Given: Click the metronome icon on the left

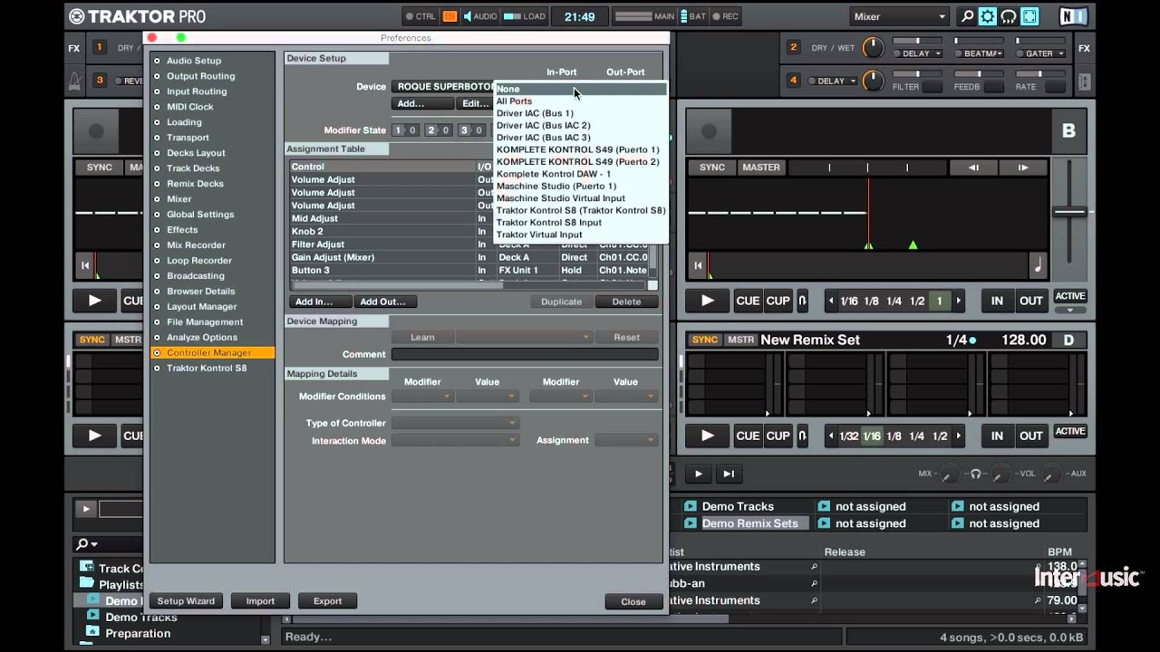Looking at the screenshot, I should [75, 81].
